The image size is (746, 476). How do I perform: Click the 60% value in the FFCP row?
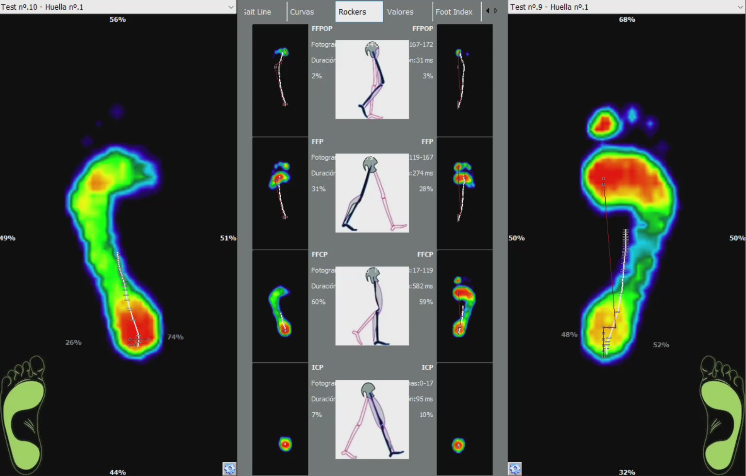(319, 302)
